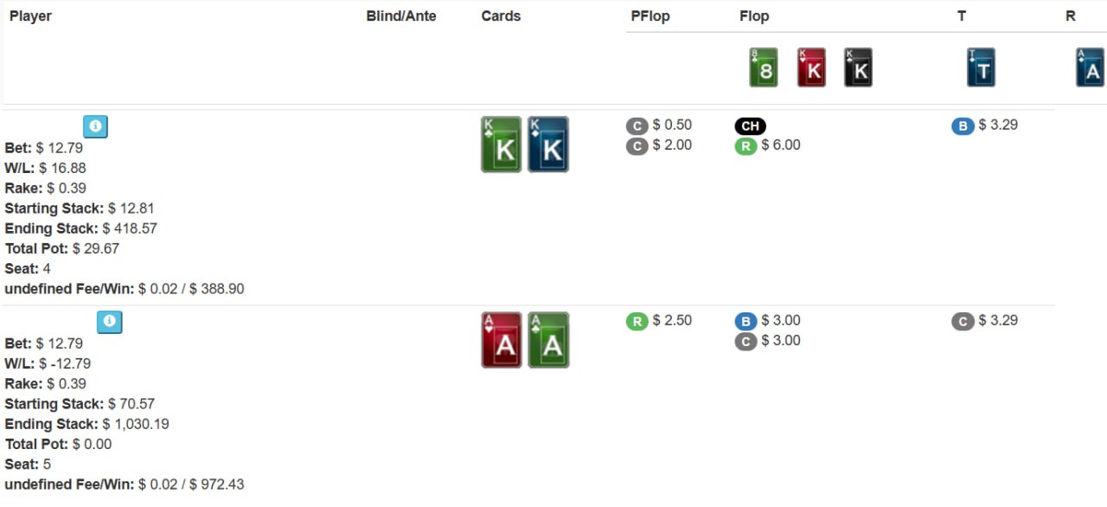Image resolution: width=1107 pixels, height=507 pixels.
Task: Click the Player column header
Action: [x=30, y=16]
